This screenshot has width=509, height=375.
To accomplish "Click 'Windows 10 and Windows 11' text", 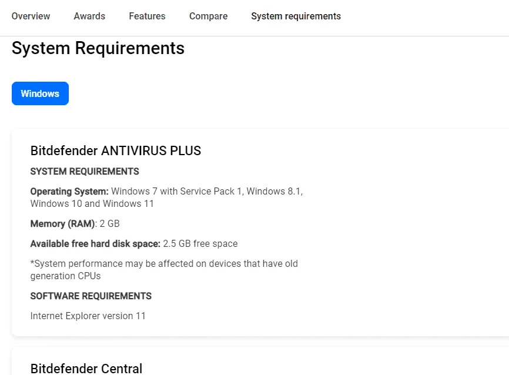I will (92, 203).
